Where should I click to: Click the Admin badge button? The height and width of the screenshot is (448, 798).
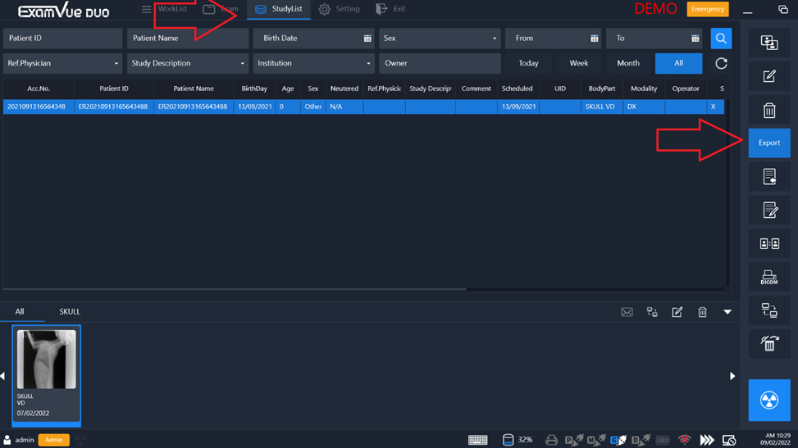click(x=53, y=440)
